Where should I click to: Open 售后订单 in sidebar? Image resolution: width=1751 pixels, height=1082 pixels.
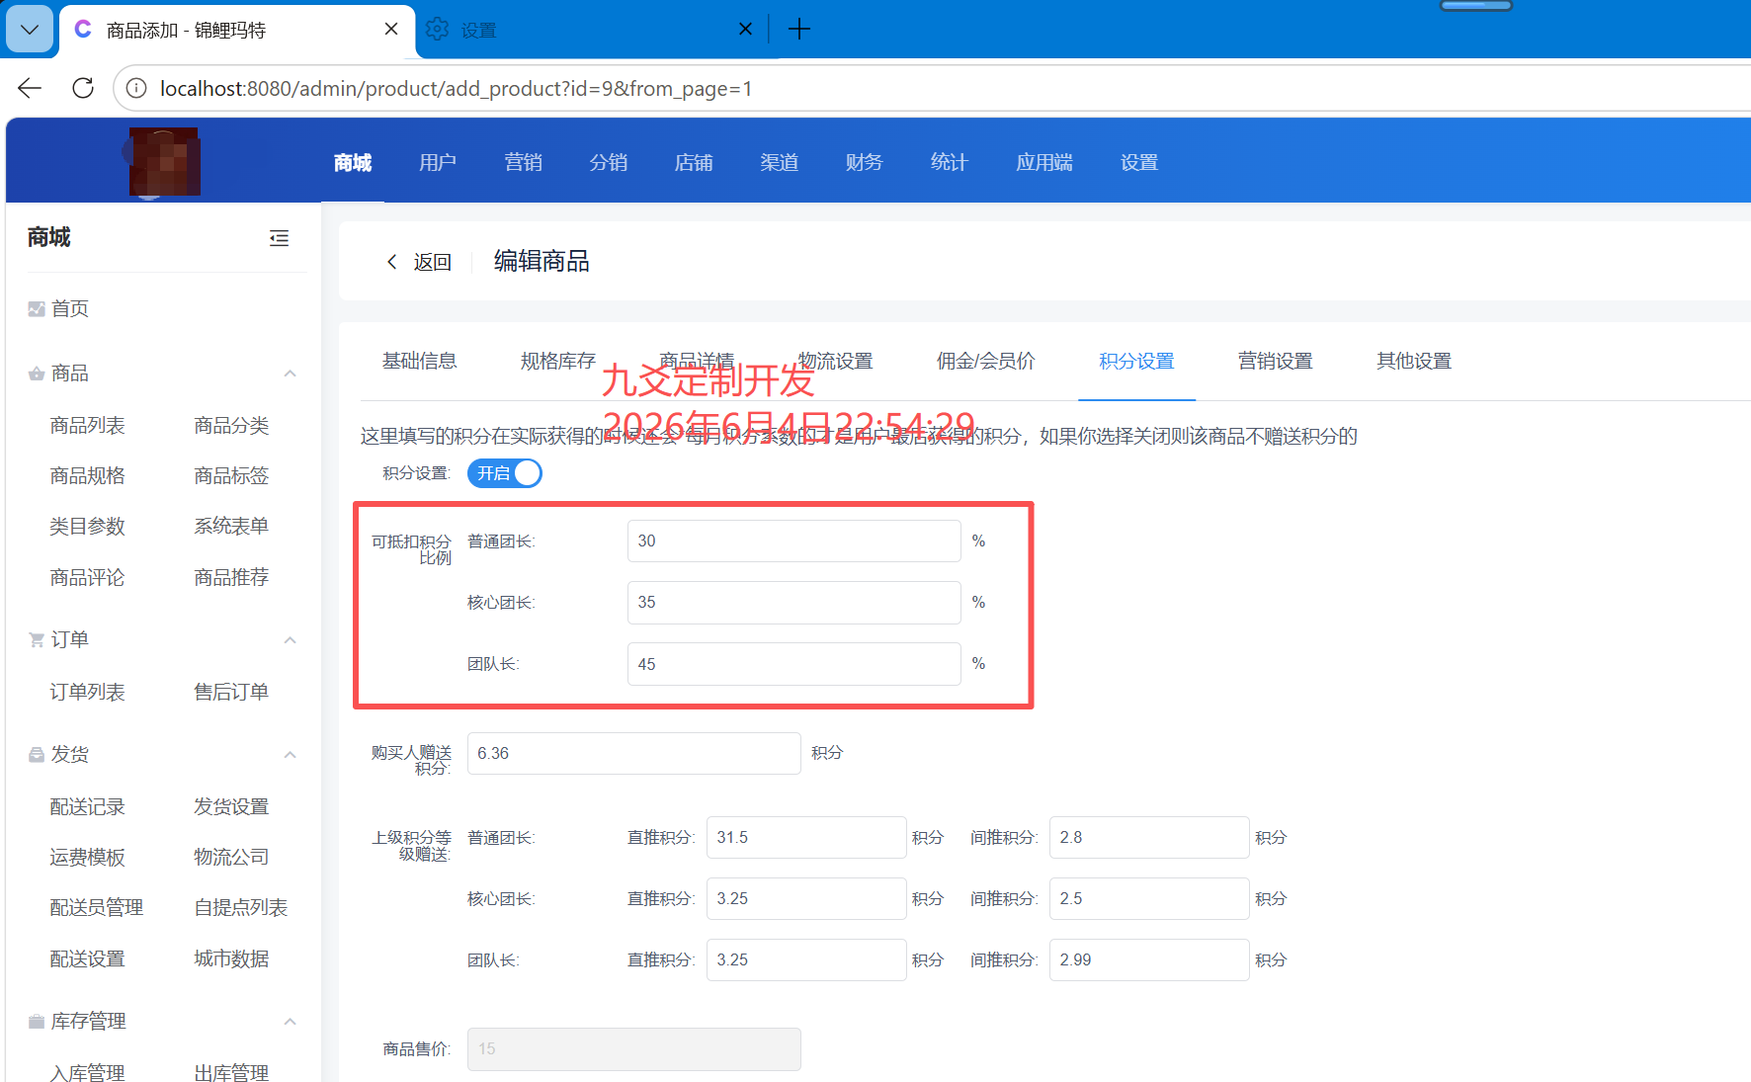pos(231,692)
